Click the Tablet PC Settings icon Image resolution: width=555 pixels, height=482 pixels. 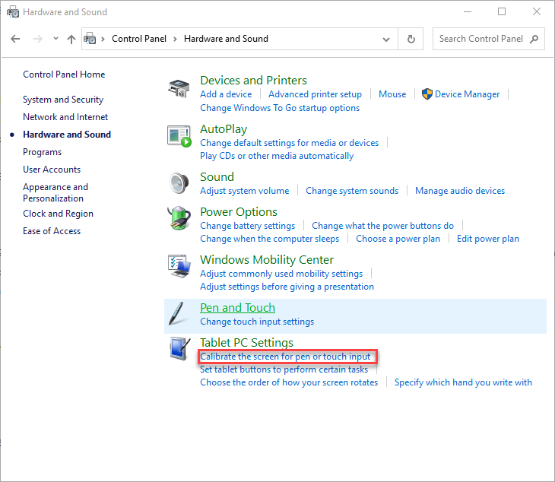click(x=180, y=349)
